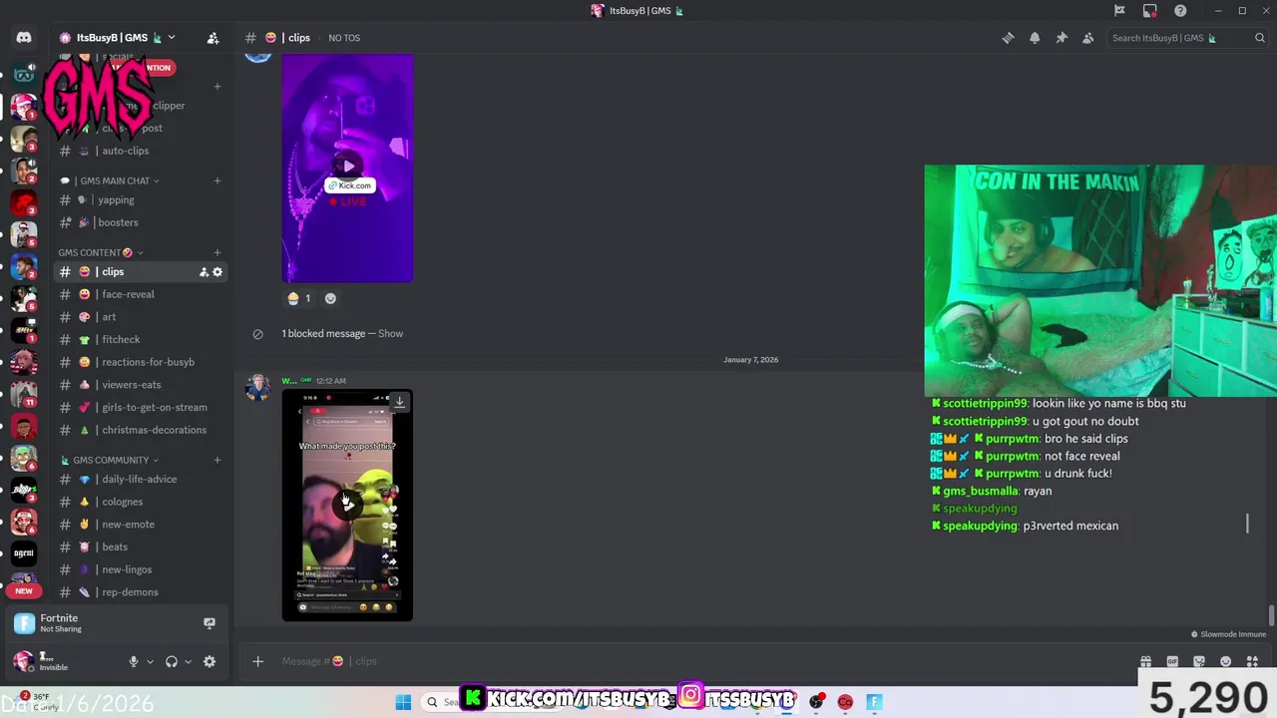Open the Threads icon in channel header

pyautogui.click(x=1008, y=38)
